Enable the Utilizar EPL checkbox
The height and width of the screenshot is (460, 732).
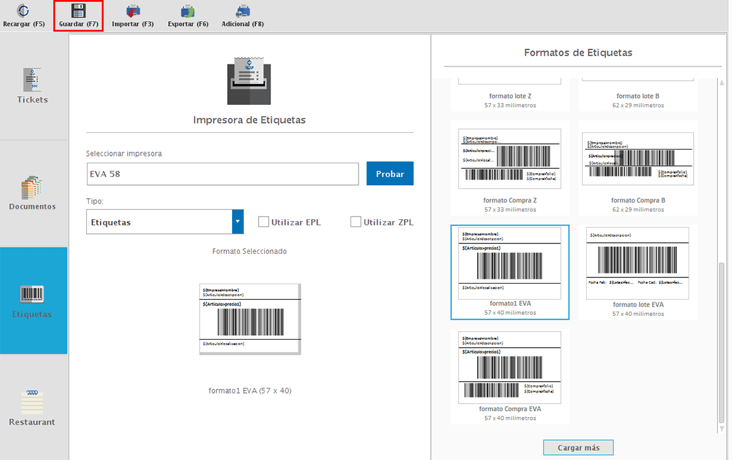(264, 222)
